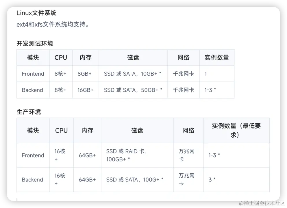Click the 内存 column header in first table
287x208 pixels.
(x=86, y=57)
